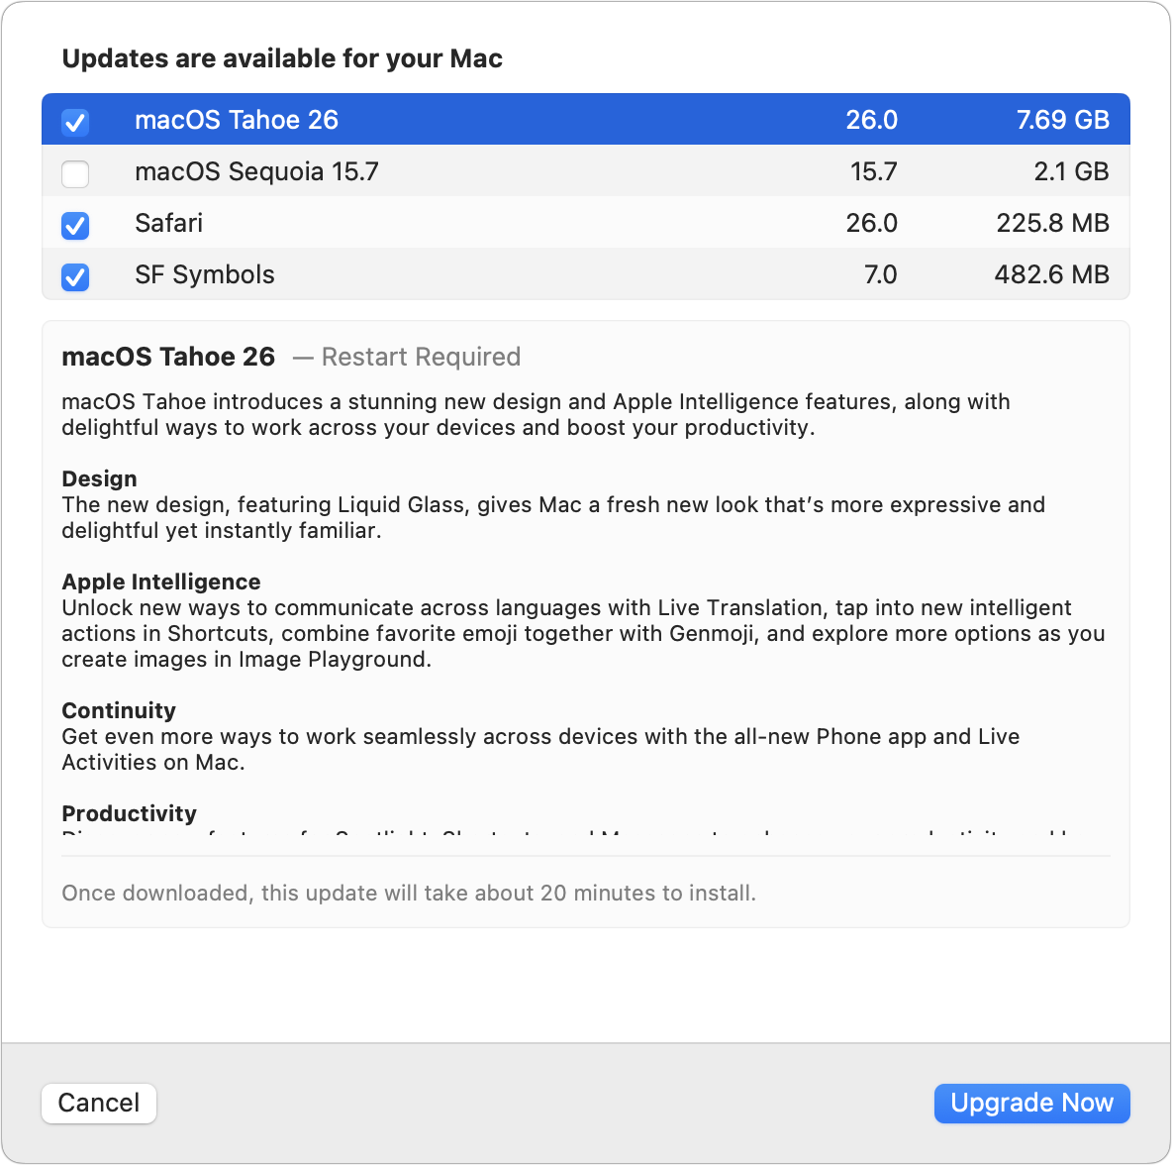Click the Updates are available heading
Screen dimensions: 1172x1165
click(282, 58)
